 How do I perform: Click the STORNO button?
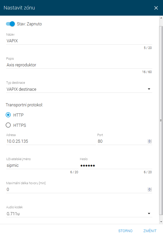125,231
